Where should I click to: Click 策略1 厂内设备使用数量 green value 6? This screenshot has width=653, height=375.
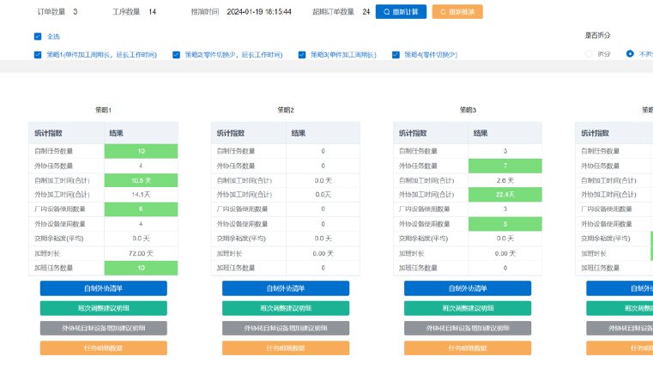141,209
